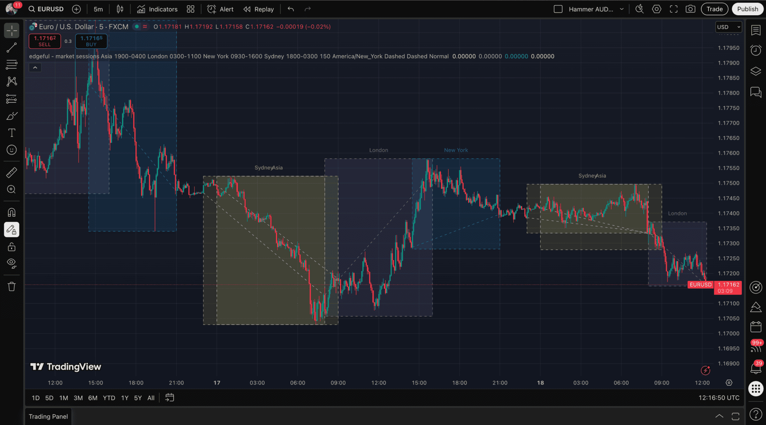The height and width of the screenshot is (425, 766).
Task: Toggle lock all drawing tools
Action: pos(12,247)
